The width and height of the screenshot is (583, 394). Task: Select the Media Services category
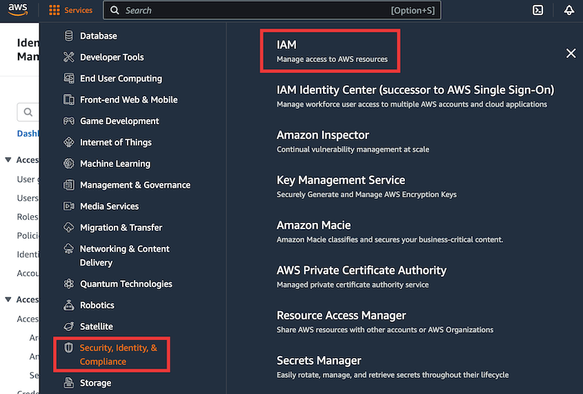click(x=109, y=206)
